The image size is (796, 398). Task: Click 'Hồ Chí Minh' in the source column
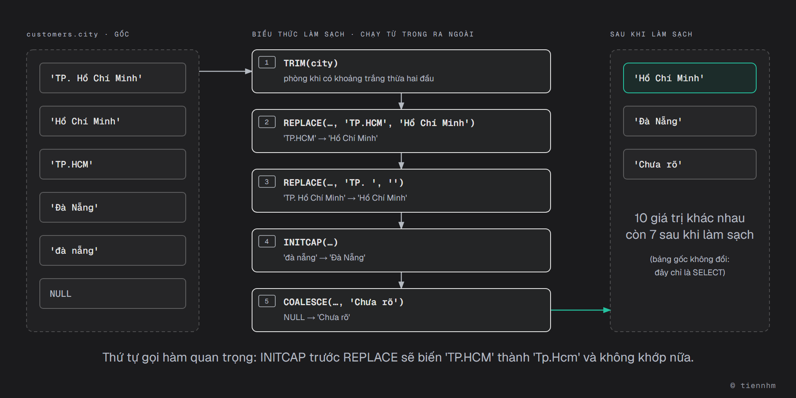point(113,121)
